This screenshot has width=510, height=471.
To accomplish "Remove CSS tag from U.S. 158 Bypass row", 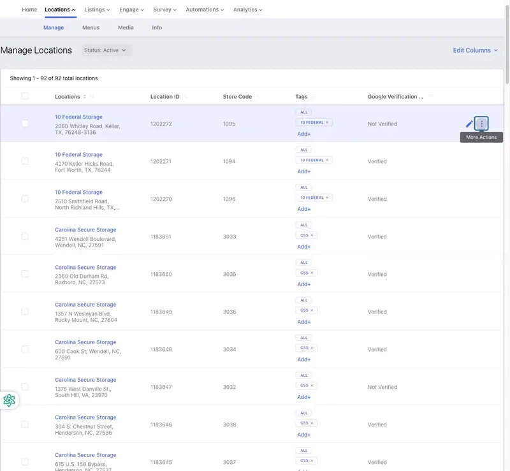I will click(x=312, y=461).
